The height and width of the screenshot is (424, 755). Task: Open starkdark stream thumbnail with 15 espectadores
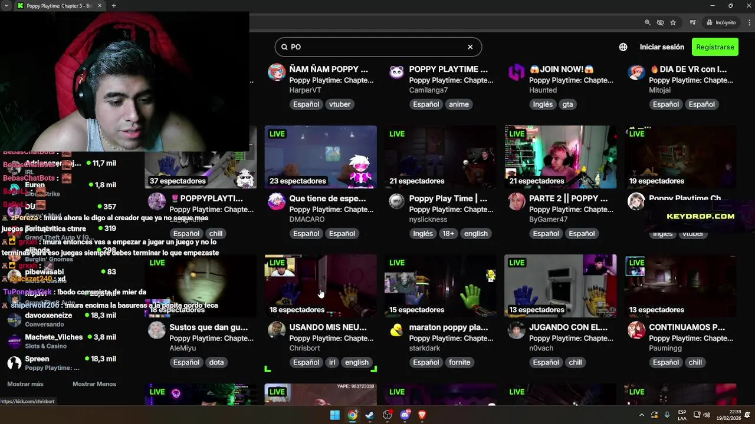(440, 286)
